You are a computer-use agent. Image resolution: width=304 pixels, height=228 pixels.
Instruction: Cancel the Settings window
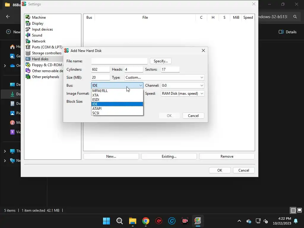tap(244, 170)
